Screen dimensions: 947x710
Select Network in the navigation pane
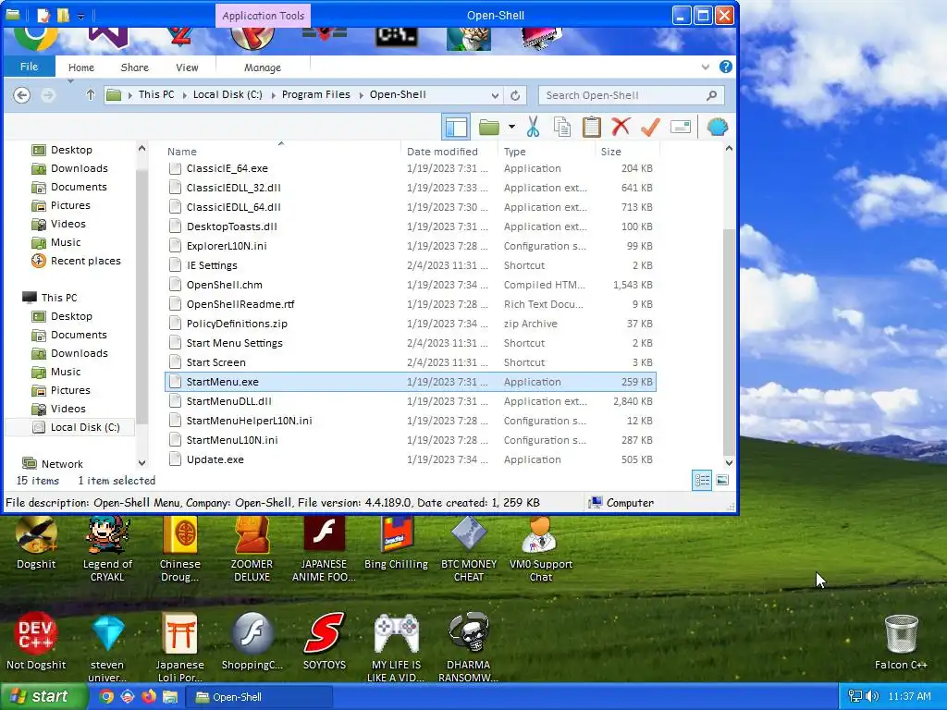(x=53, y=464)
